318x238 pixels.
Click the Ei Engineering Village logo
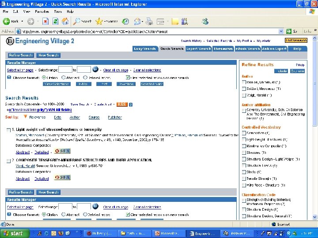click(x=40, y=41)
